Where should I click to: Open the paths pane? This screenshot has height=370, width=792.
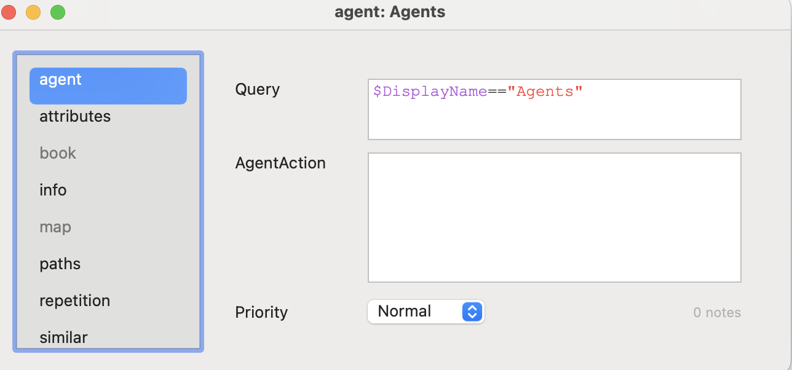[x=60, y=264]
